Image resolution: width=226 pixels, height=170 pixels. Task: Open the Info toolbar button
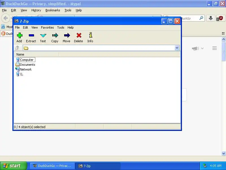tap(90, 37)
